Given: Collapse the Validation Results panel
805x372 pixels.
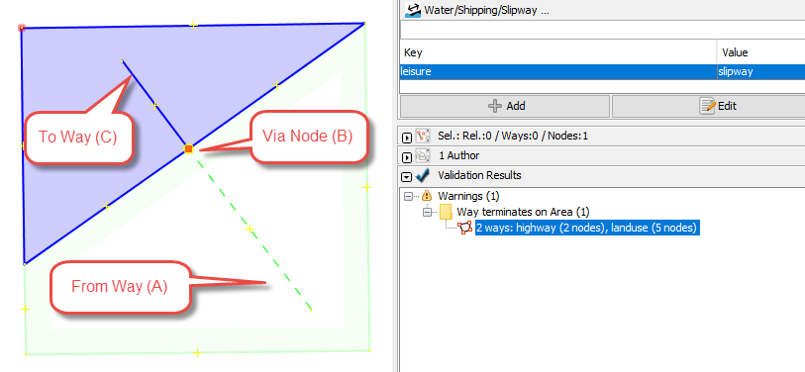Looking at the screenshot, I should click(407, 176).
